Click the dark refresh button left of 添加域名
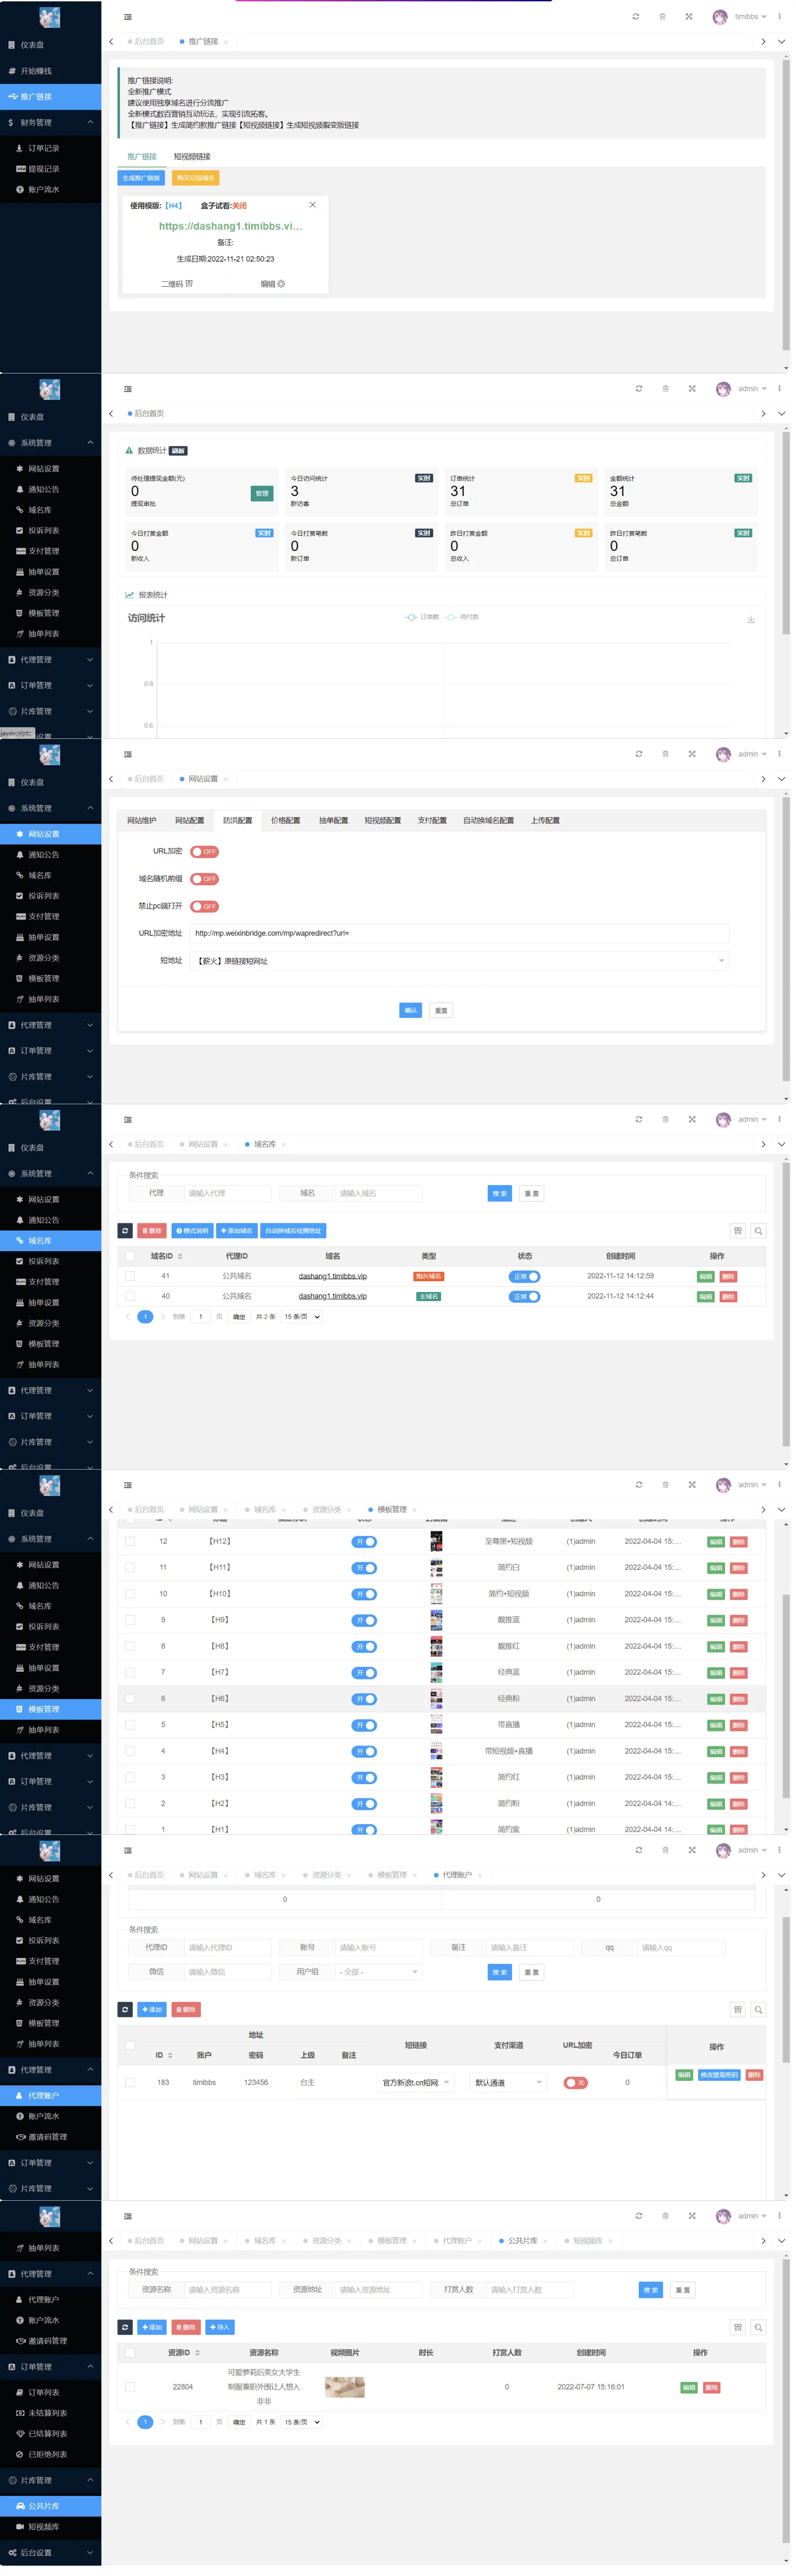 click(125, 1231)
